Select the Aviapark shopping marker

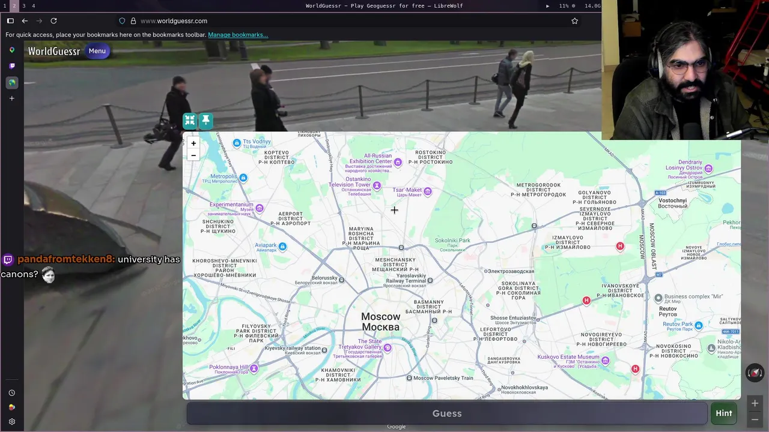[x=282, y=247]
